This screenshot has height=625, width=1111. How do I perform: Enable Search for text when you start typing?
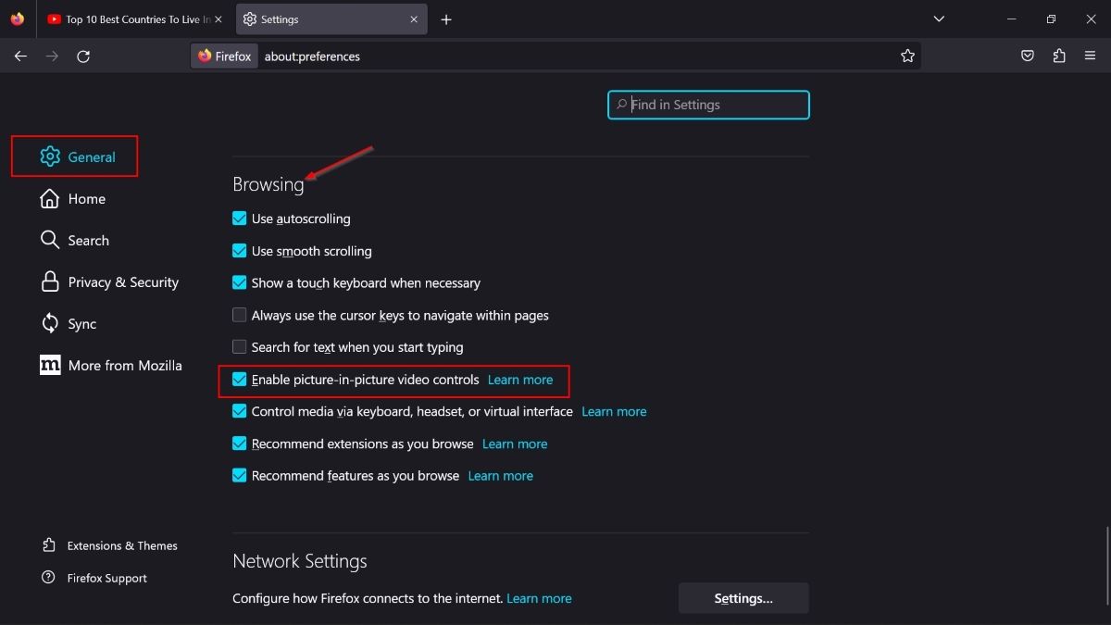point(239,346)
